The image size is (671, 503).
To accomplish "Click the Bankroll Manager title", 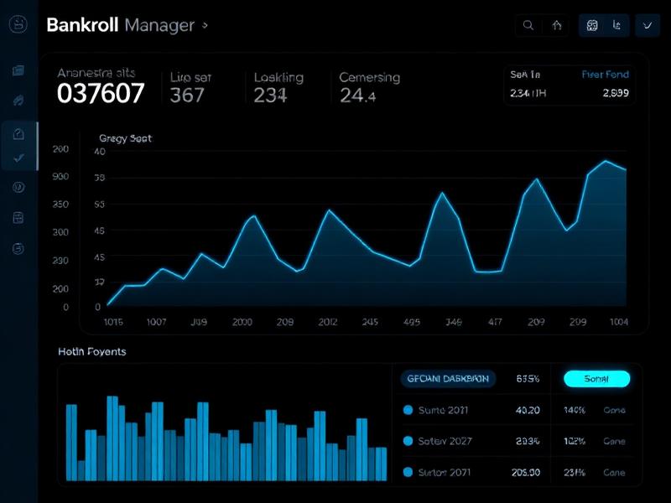I will coord(121,25).
